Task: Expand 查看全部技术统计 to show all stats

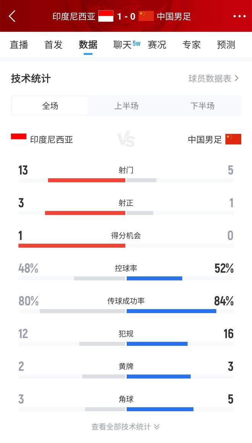Action: pyautogui.click(x=126, y=427)
